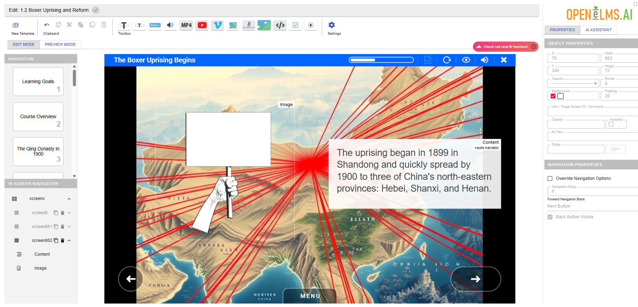Screen dimensions: 638x307
Task: Click the pink Background color swatch
Action: [553, 96]
